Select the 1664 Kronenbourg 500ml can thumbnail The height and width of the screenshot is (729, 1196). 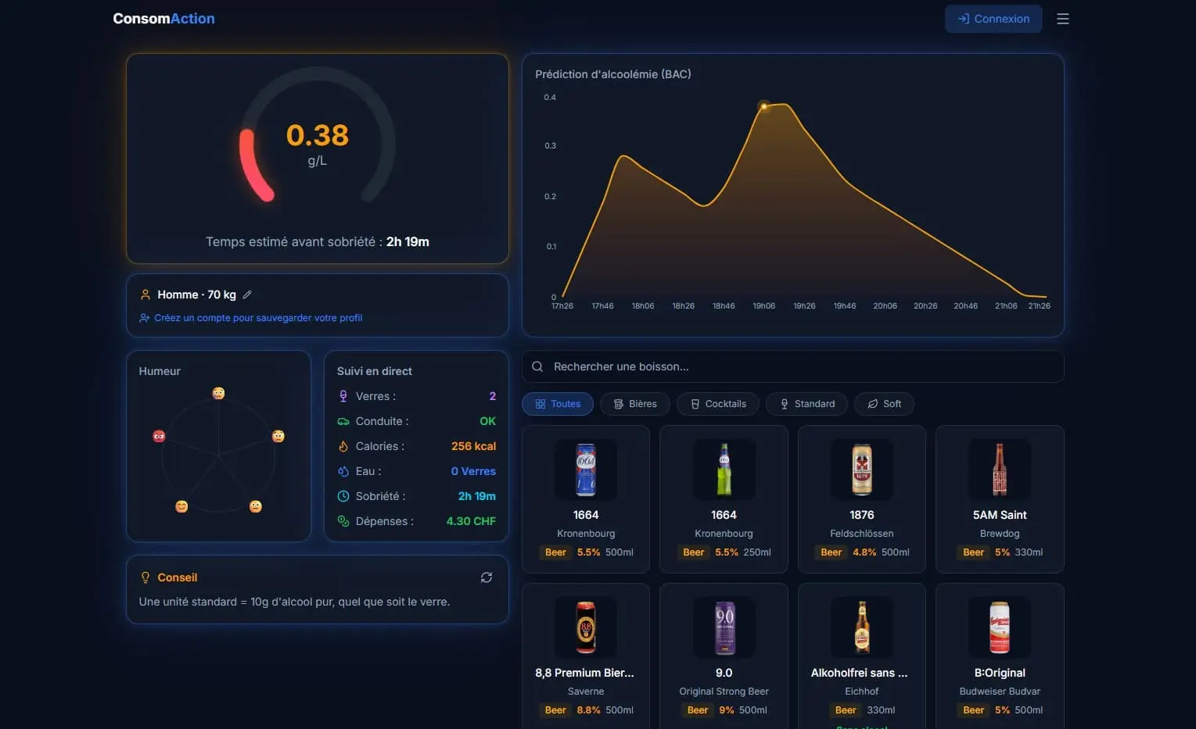[x=585, y=470]
